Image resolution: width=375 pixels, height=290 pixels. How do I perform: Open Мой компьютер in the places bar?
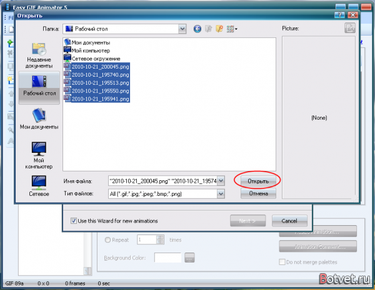tap(39, 154)
